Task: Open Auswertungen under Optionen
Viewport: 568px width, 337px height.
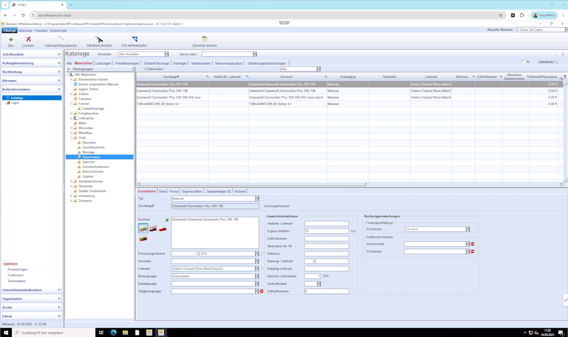Action: pyautogui.click(x=18, y=269)
